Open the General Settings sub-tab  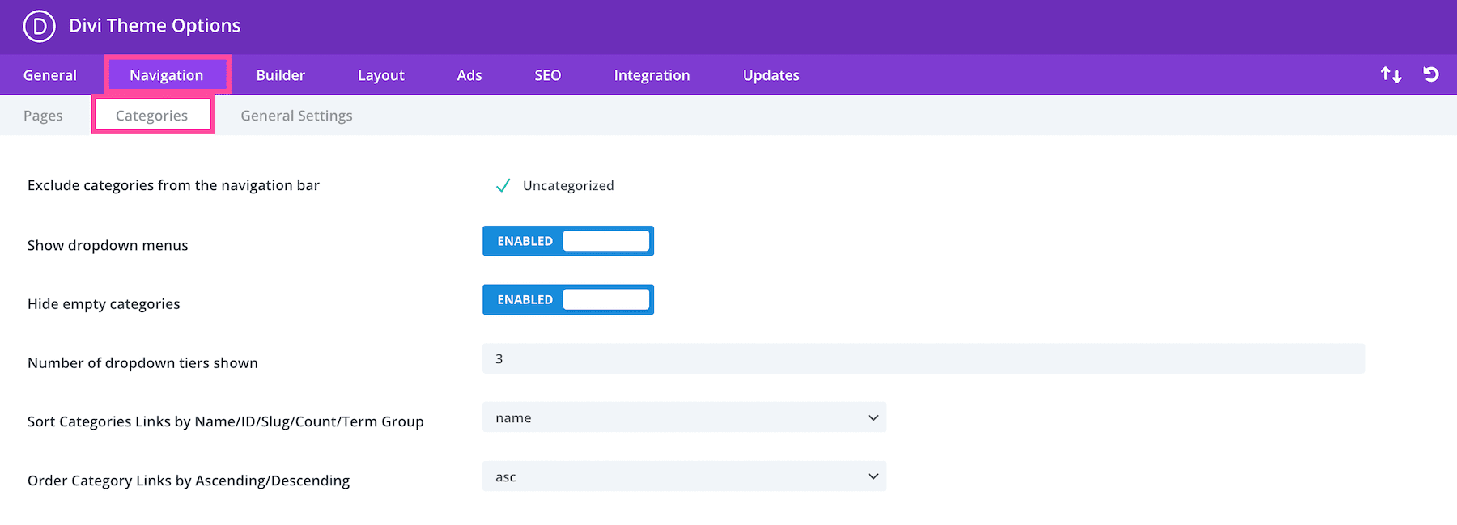296,116
